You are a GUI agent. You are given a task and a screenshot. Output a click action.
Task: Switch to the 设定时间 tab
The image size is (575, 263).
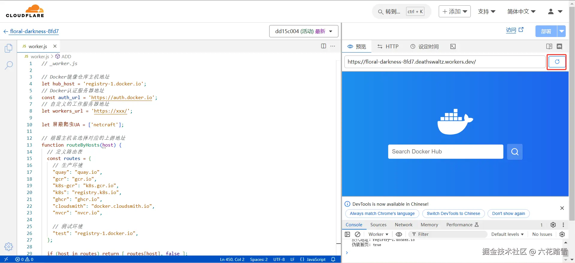coord(424,47)
